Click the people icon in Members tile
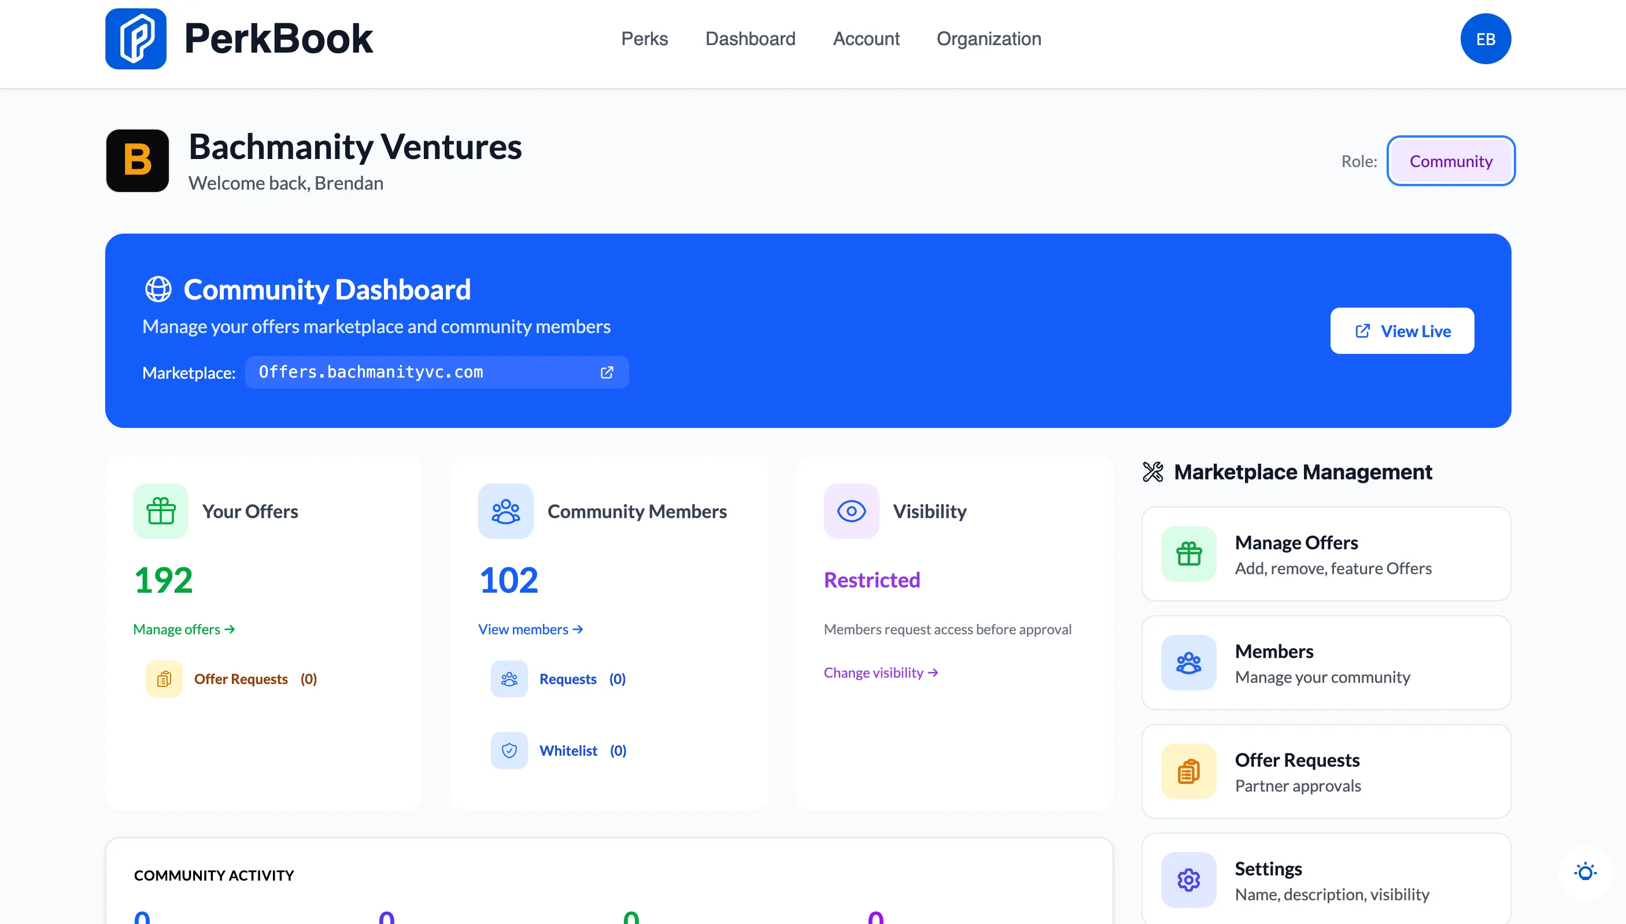This screenshot has height=924, width=1626. click(x=1189, y=663)
